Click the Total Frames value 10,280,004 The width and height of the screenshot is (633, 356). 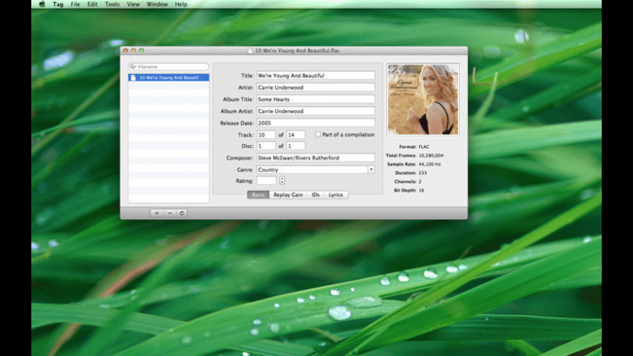tap(431, 155)
